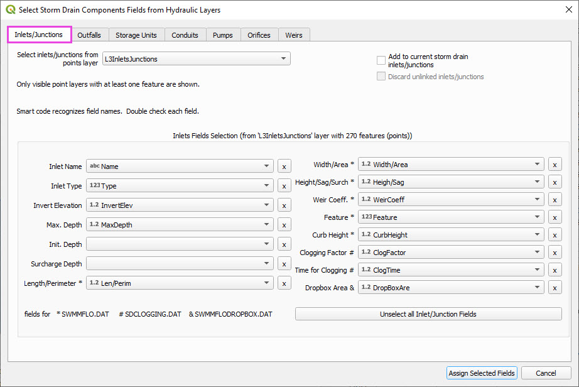
Task: Expand the Init. Depth field dropdown
Action: click(x=180, y=244)
